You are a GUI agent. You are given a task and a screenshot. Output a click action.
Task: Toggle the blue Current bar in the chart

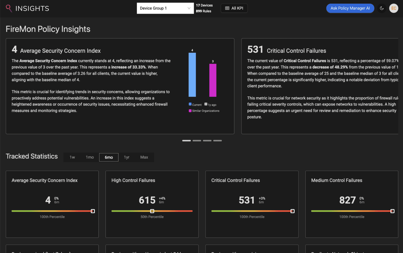pos(192,75)
